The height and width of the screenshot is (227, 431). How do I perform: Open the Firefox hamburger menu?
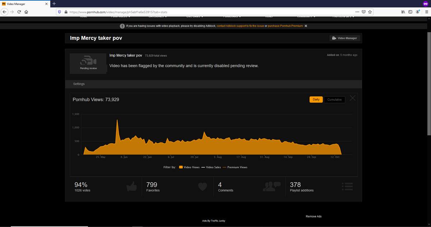(x=427, y=12)
